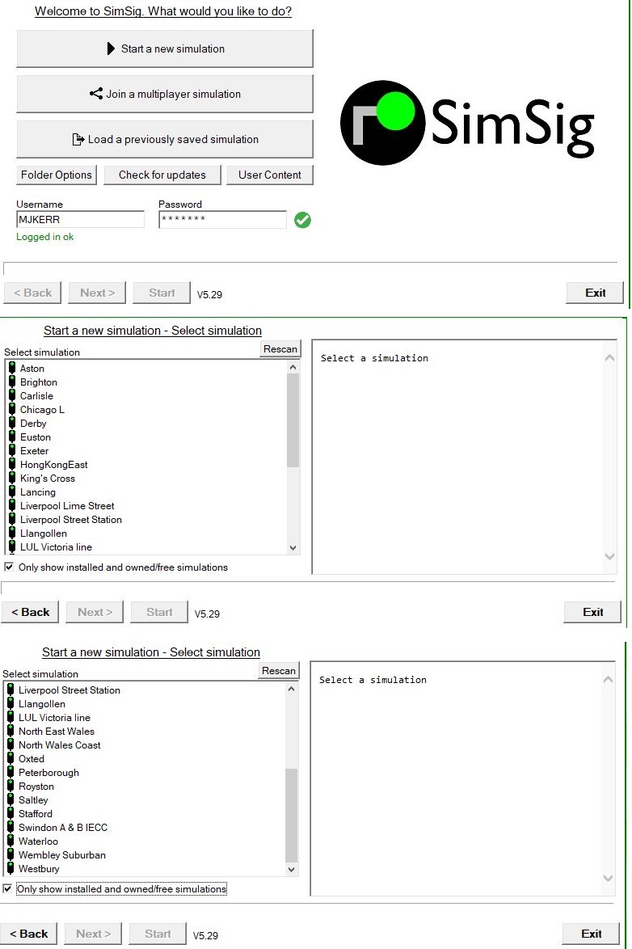
Task: Click the signal icon next to Derby
Action: (x=12, y=423)
